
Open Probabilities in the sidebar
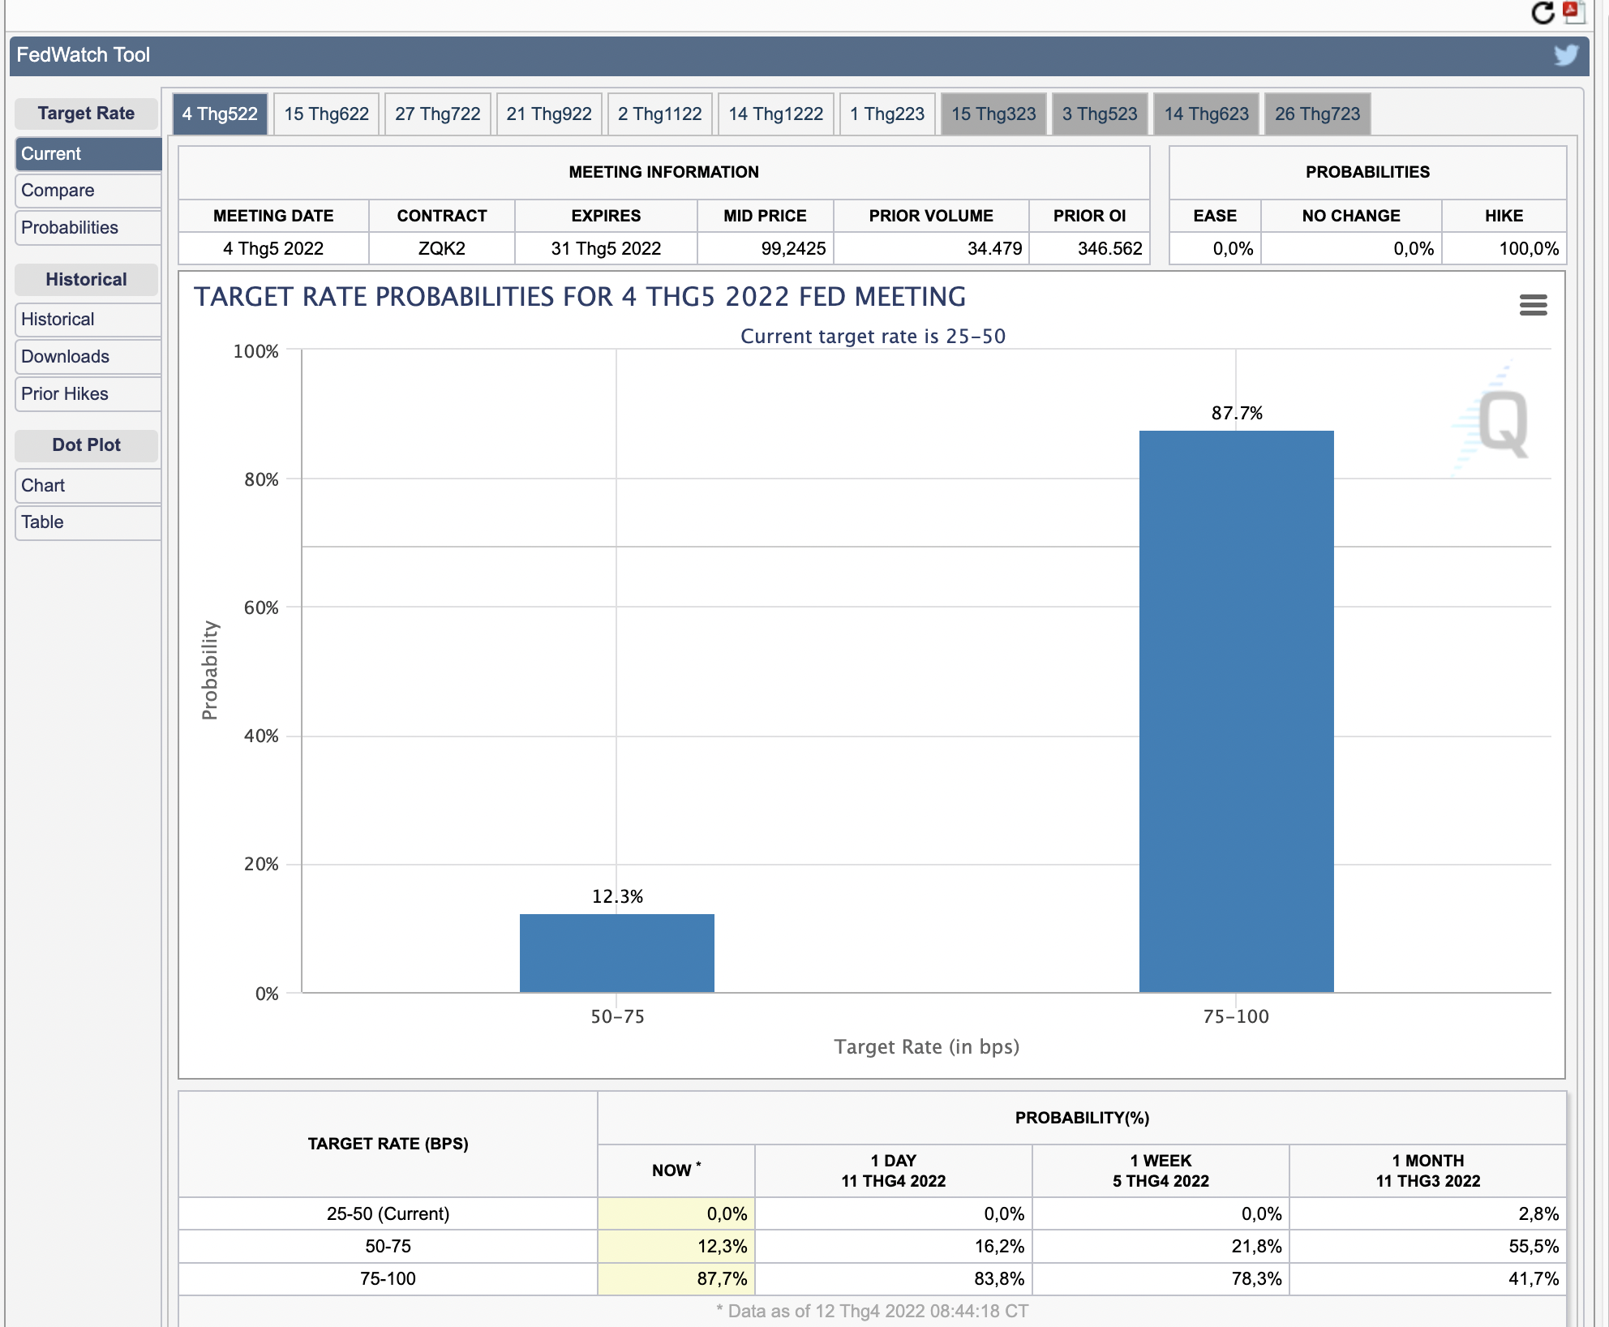(x=88, y=228)
